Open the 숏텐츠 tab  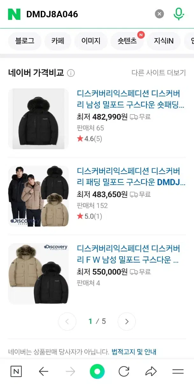click(x=127, y=41)
